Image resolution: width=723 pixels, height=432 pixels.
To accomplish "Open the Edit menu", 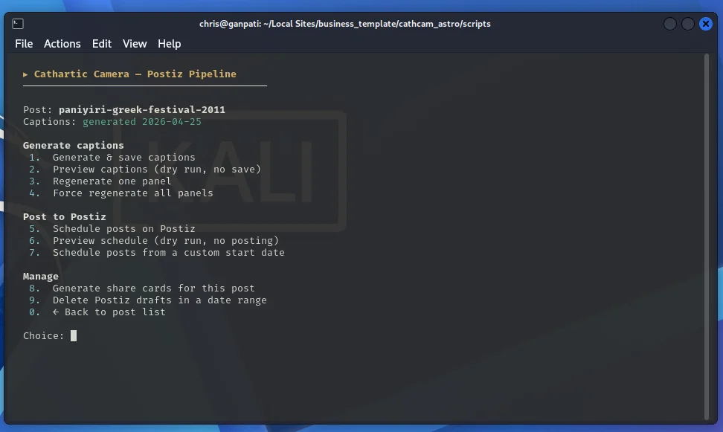I will pos(101,44).
